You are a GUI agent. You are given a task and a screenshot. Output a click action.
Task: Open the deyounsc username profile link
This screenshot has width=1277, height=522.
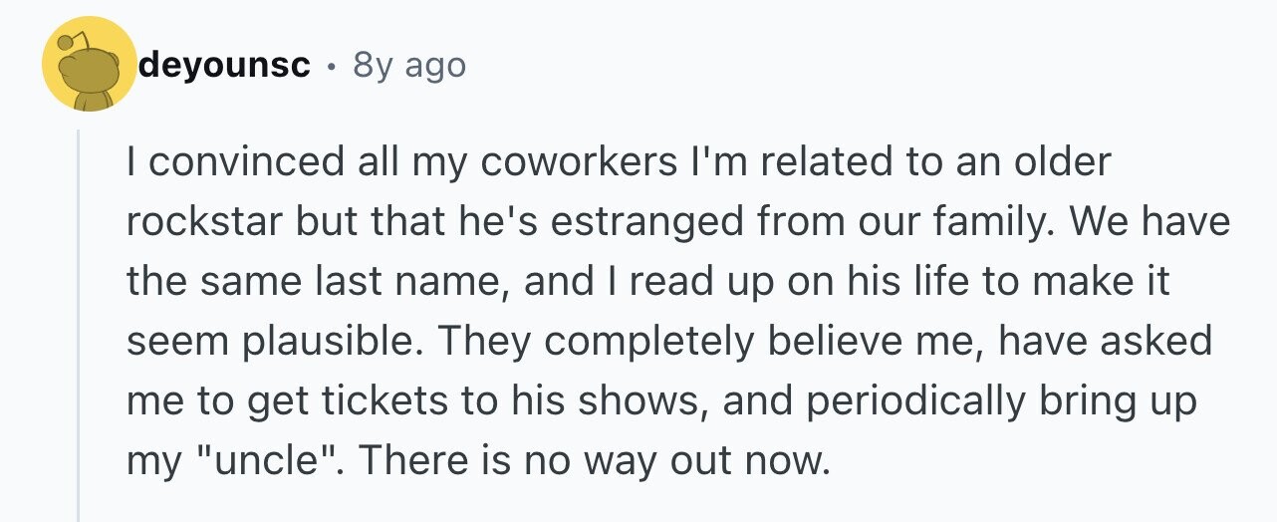point(225,66)
